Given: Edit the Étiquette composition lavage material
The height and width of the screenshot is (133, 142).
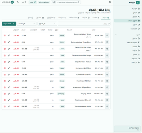Looking at the screenshot, I should pos(9,56).
